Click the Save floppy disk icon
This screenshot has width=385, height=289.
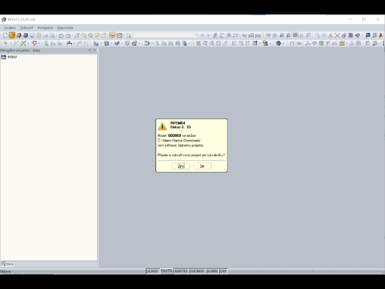[x=32, y=35]
